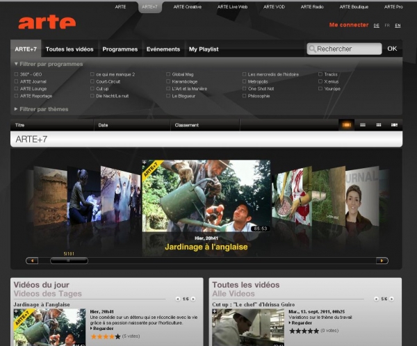
Task: Go to next Toutes les vidéos page
Action: (x=391, y=299)
